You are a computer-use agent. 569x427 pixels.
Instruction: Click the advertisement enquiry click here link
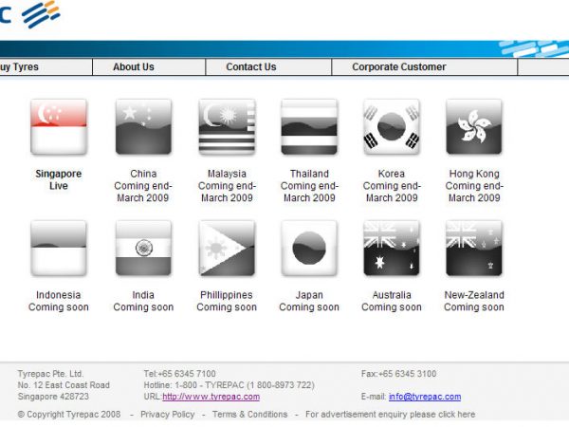(390, 415)
